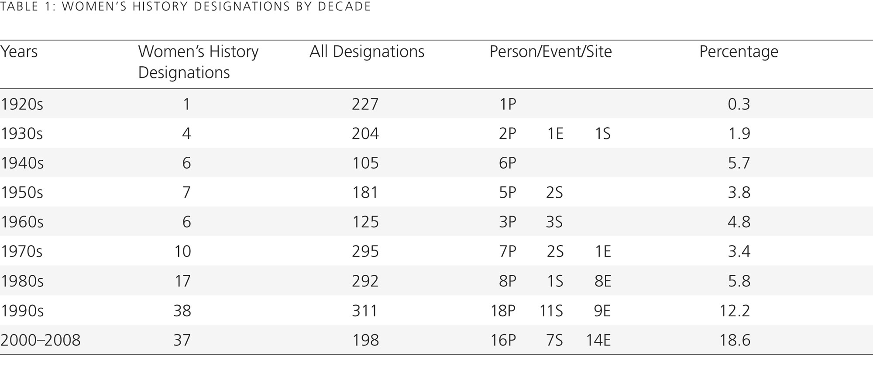Screen dimensions: 873x372
Task: Click the 1930s row label
Action: click(22, 133)
